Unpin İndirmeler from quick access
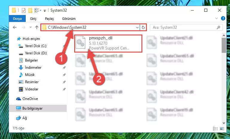The image size is (230, 139). pos(64,68)
